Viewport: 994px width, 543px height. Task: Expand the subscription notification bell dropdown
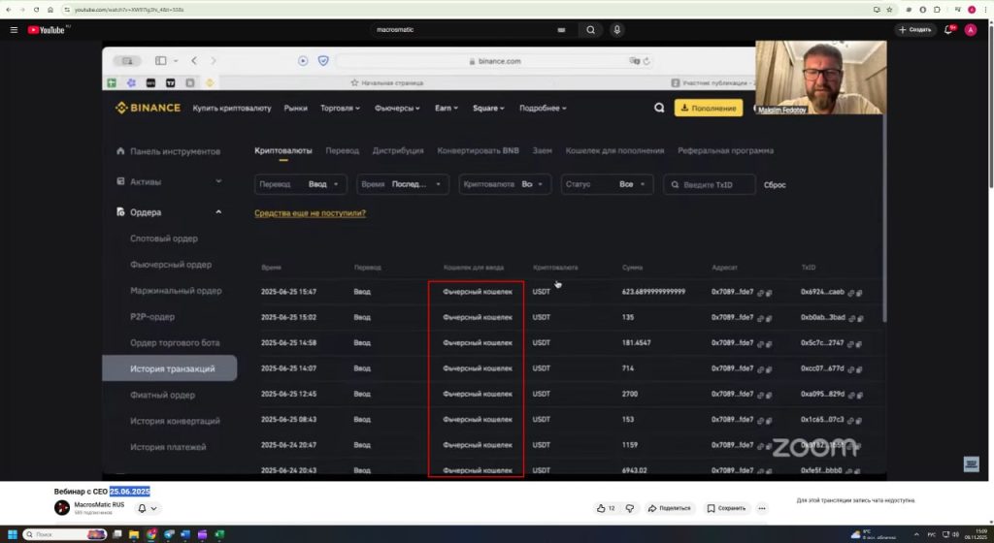(148, 508)
